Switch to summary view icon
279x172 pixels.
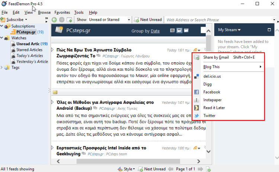[179, 30]
